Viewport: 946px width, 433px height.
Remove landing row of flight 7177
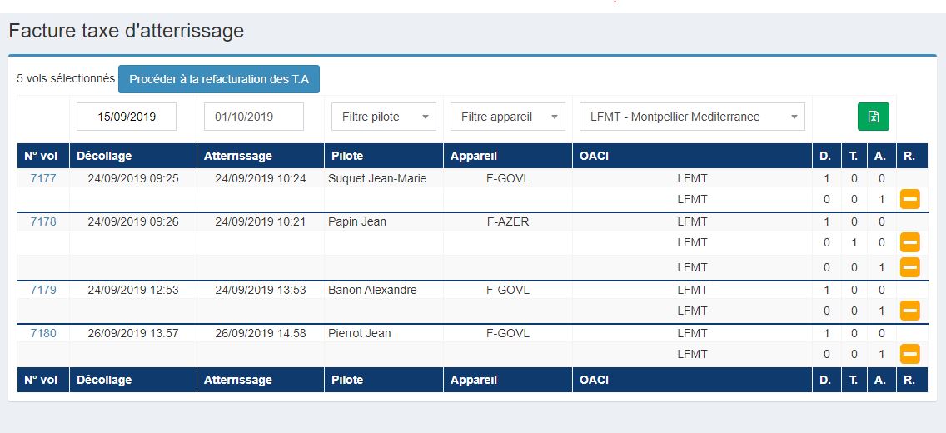tap(910, 198)
